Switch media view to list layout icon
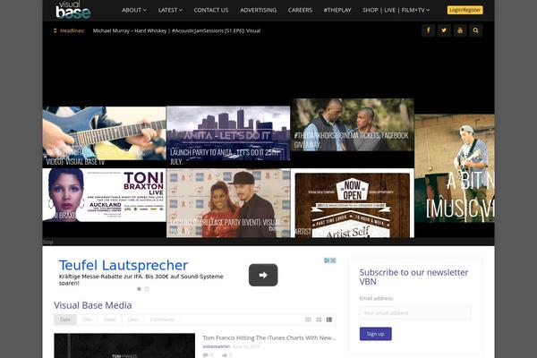This screenshot has width=537, height=358. tap(329, 320)
